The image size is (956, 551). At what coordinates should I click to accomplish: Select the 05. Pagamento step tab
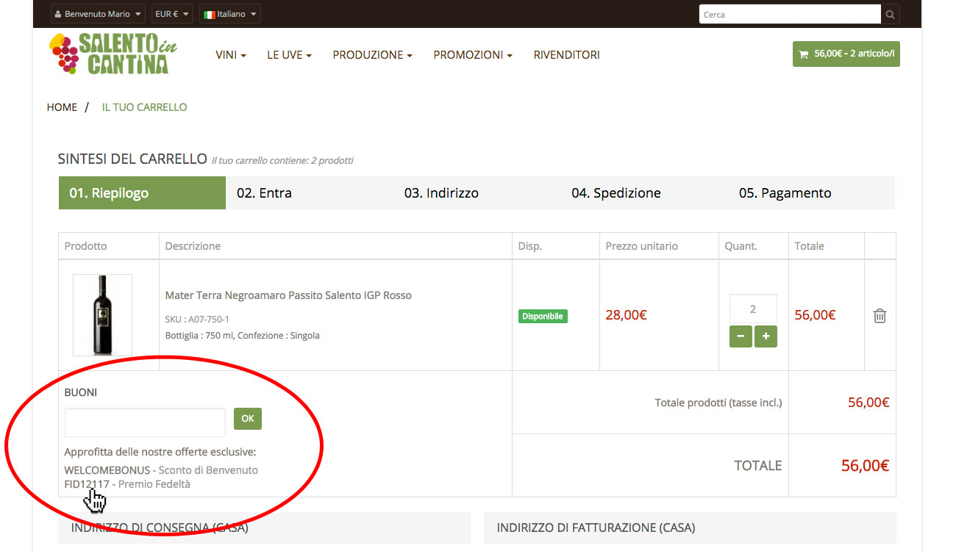[x=812, y=193]
